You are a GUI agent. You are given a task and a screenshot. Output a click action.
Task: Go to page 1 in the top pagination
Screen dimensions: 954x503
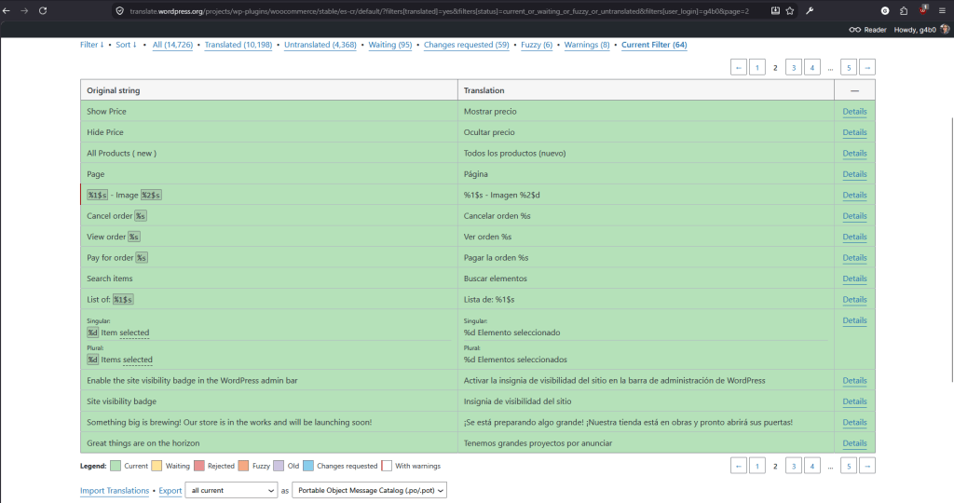click(x=756, y=67)
